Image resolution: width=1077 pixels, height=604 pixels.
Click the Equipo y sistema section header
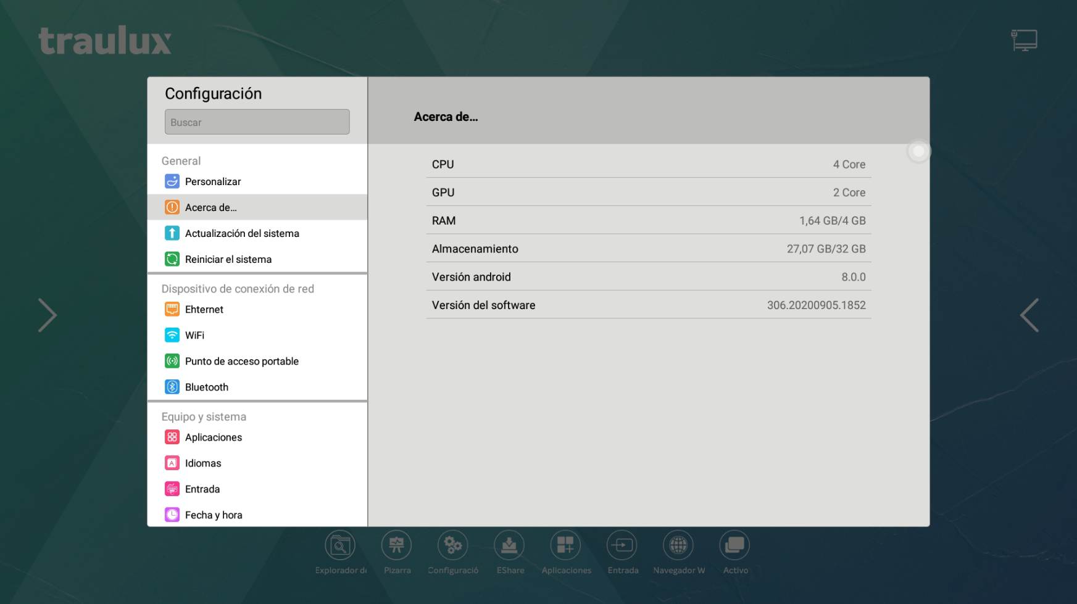(x=204, y=417)
